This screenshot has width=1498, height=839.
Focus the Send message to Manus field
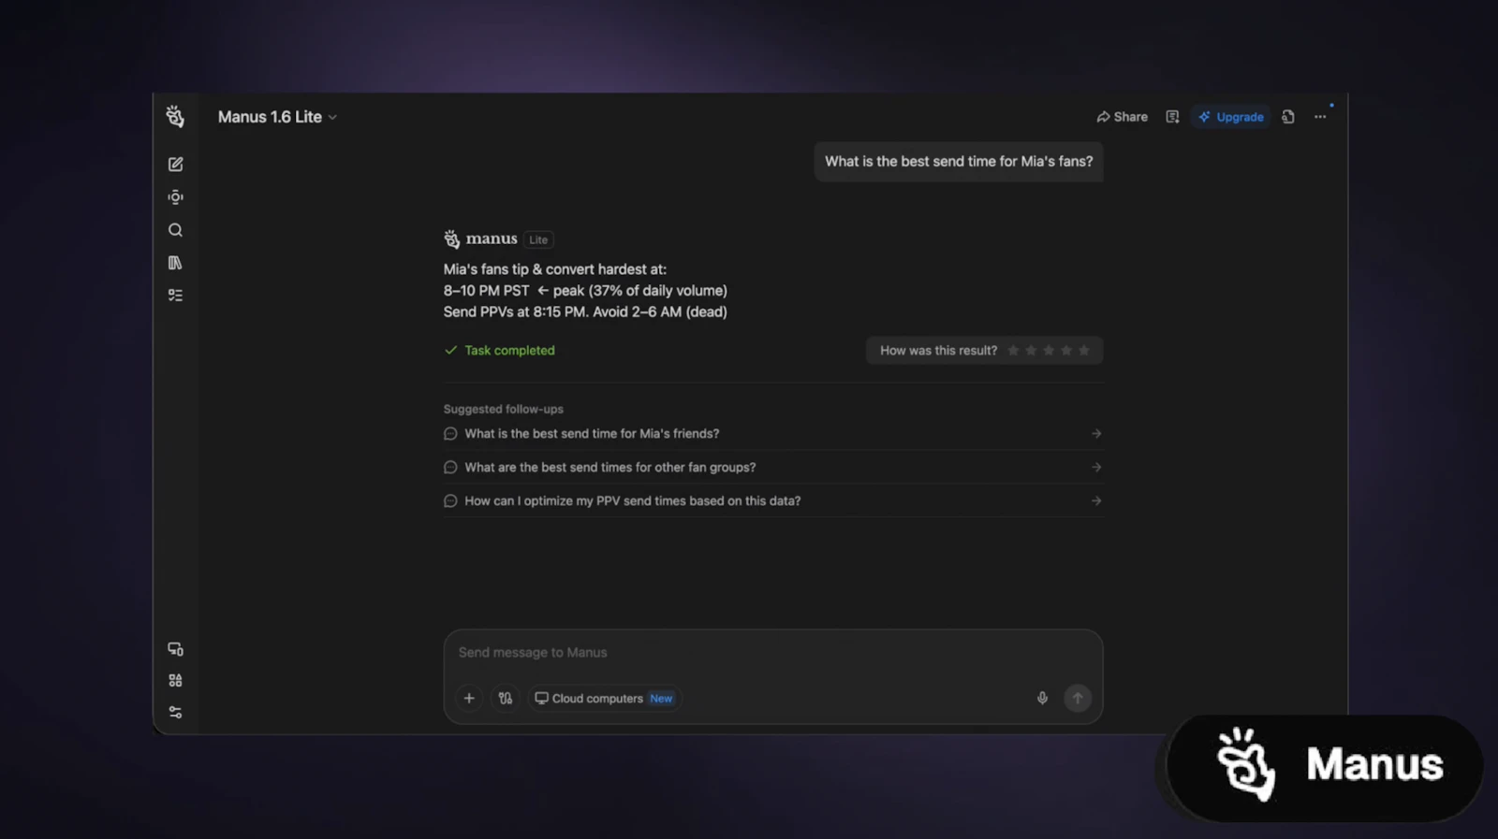pyautogui.click(x=772, y=653)
